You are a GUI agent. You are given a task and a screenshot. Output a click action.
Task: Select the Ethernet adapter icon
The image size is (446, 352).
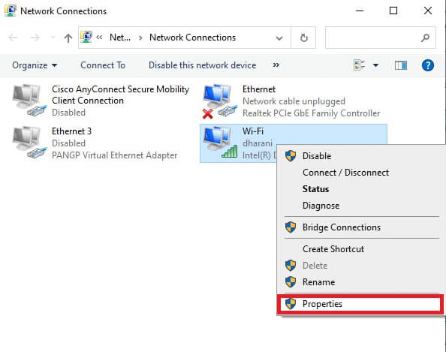pyautogui.click(x=220, y=101)
